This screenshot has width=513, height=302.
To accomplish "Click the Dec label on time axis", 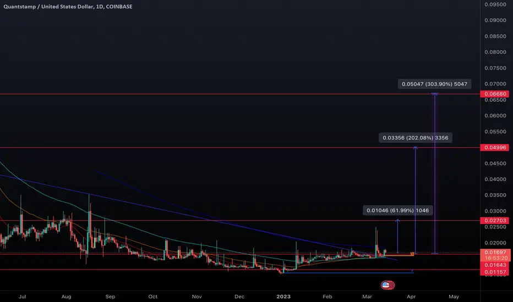I will (x=239, y=297).
